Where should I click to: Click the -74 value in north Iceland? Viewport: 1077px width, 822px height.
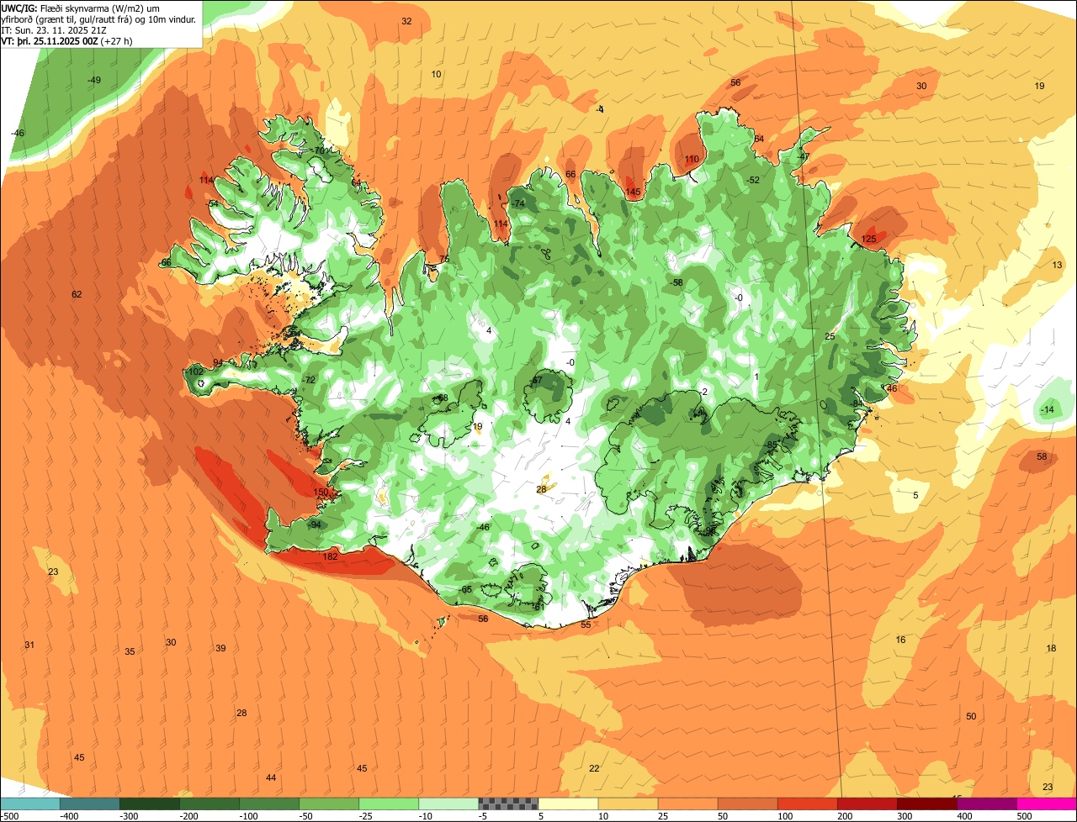(518, 204)
